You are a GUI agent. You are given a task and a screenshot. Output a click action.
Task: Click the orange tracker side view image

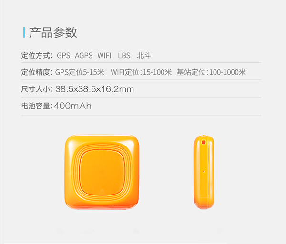click(x=204, y=172)
